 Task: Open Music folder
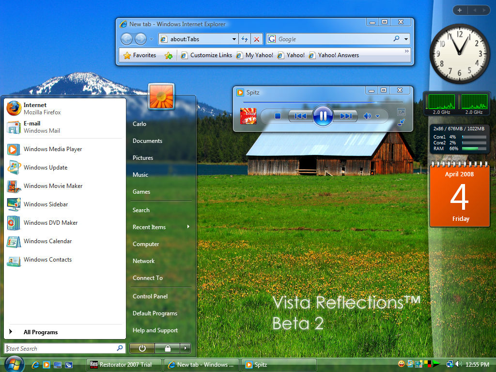point(140,174)
